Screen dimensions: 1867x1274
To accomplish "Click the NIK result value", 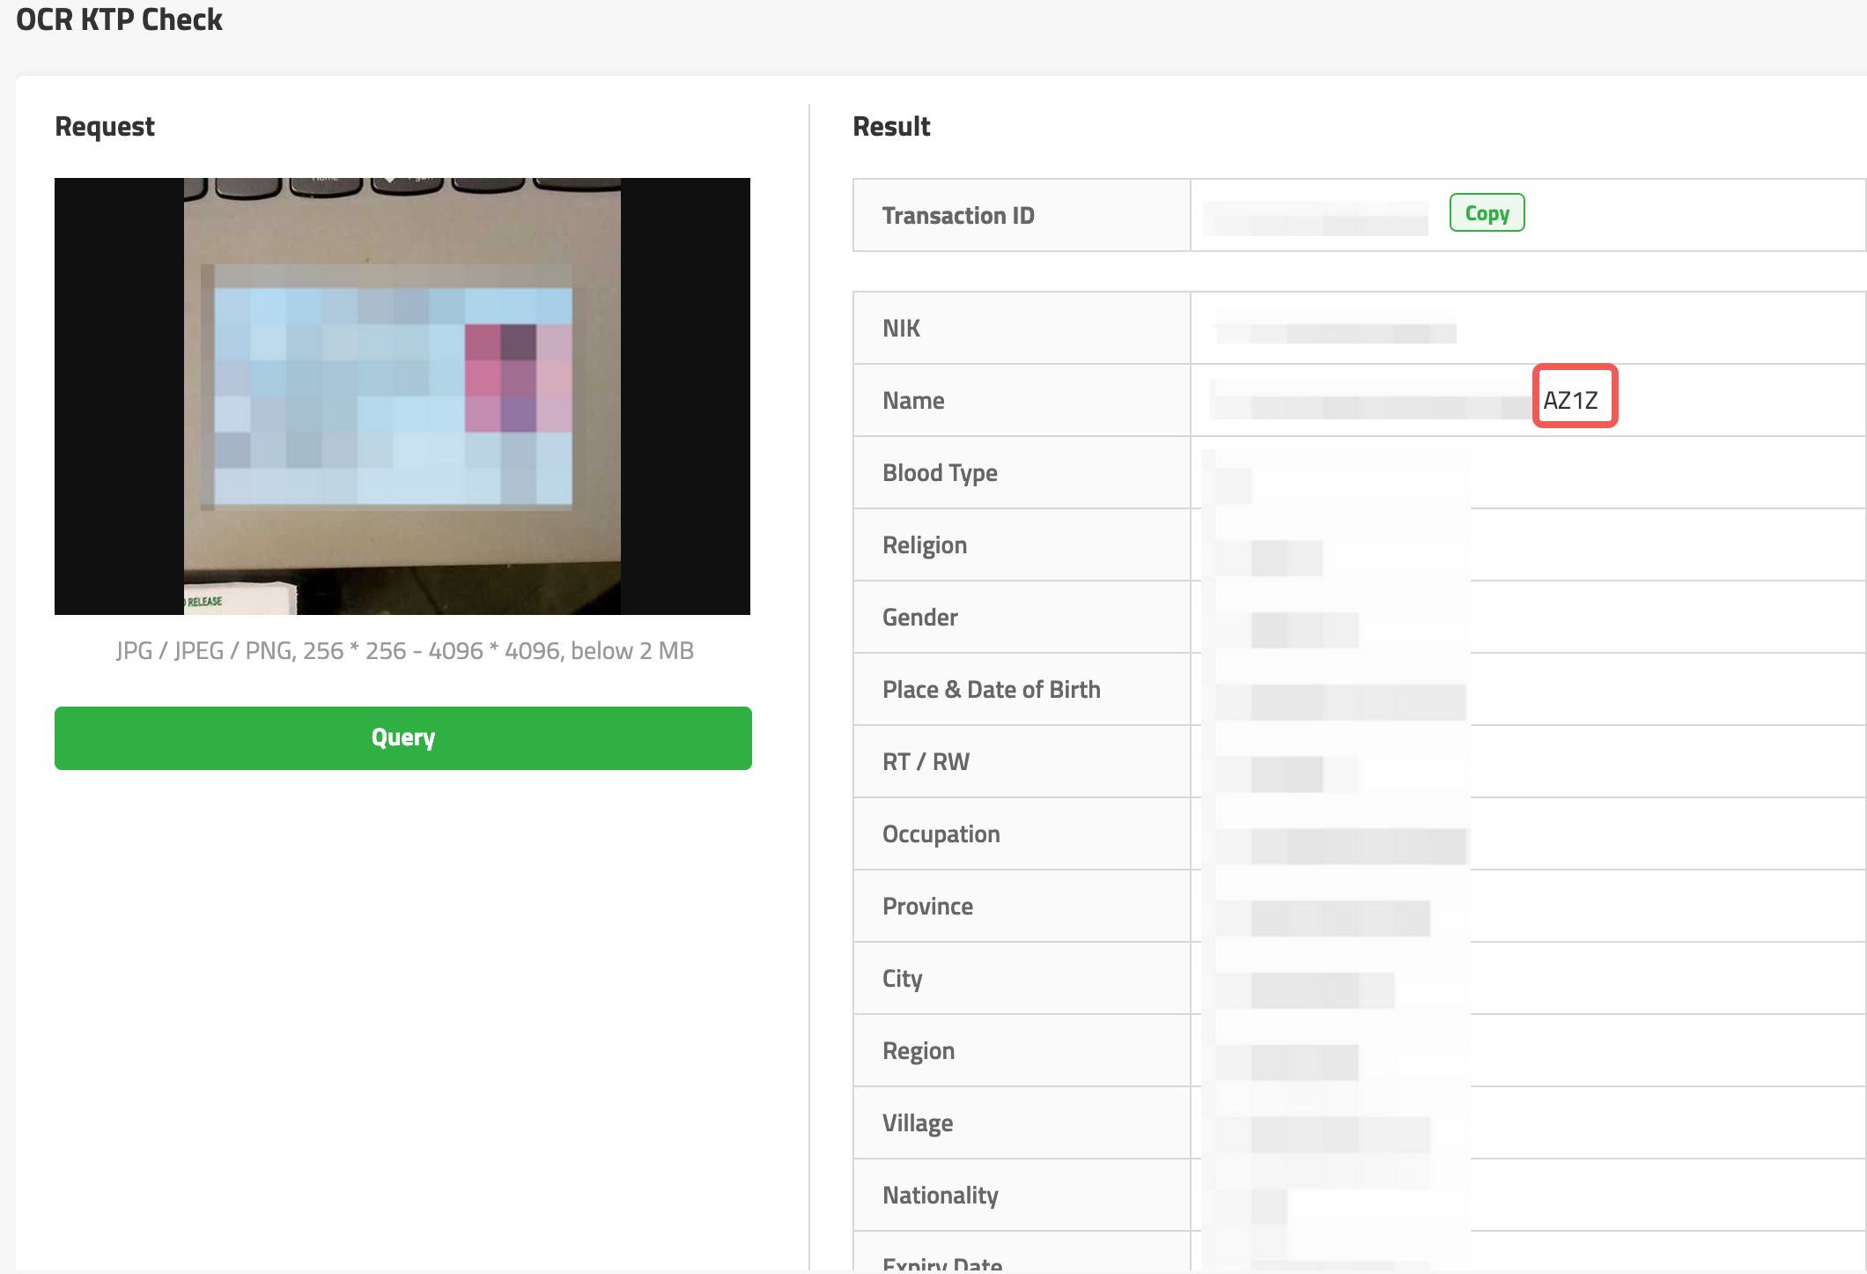I will coord(1335,330).
